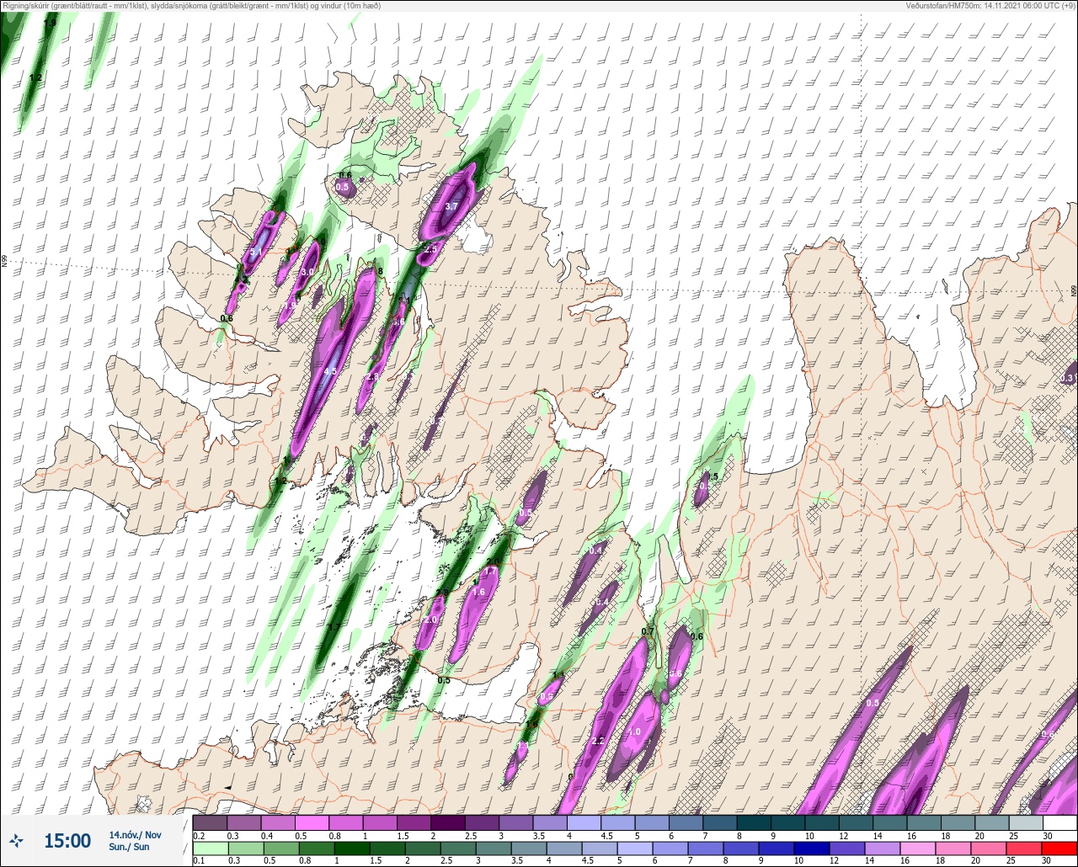Viewport: 1078px width, 867px height.
Task: Select the white swatch ending the top legend row
Action: pyautogui.click(x=1059, y=822)
